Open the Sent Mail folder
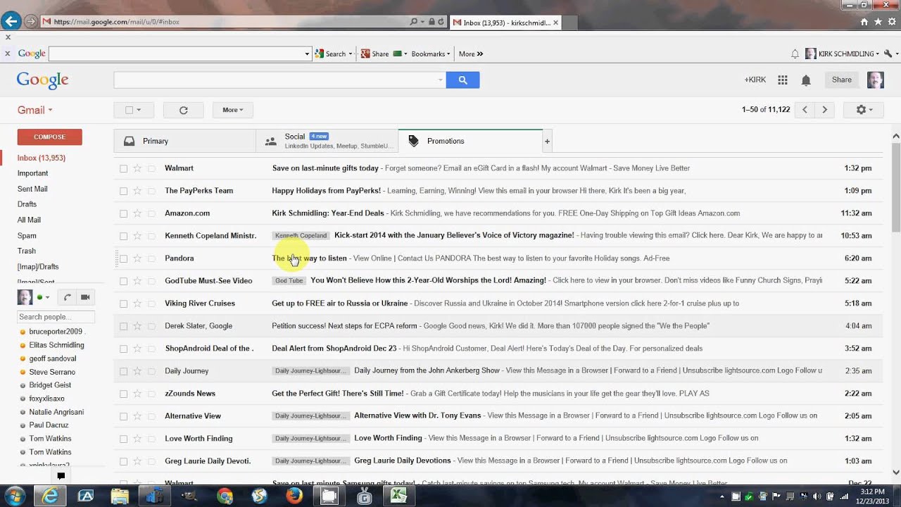The height and width of the screenshot is (507, 901). 32,189
